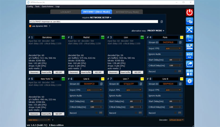Copy Stream ID S7QQLEFF for Line 7

point(141,84)
